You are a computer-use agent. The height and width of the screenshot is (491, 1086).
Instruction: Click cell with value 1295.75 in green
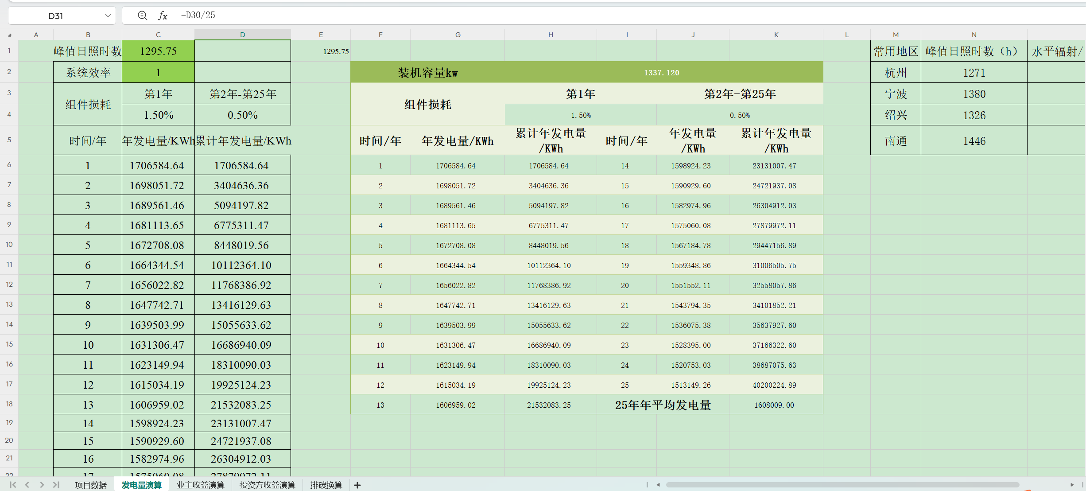point(158,51)
